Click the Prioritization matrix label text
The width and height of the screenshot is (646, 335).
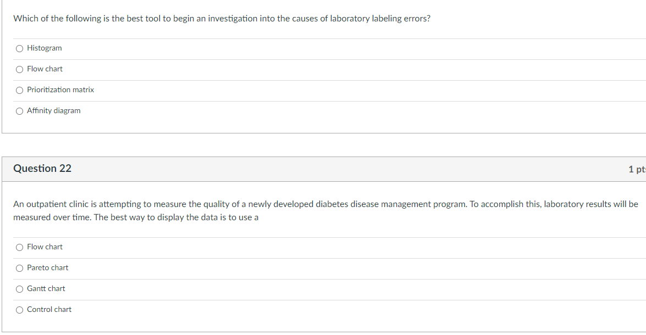tap(60, 90)
